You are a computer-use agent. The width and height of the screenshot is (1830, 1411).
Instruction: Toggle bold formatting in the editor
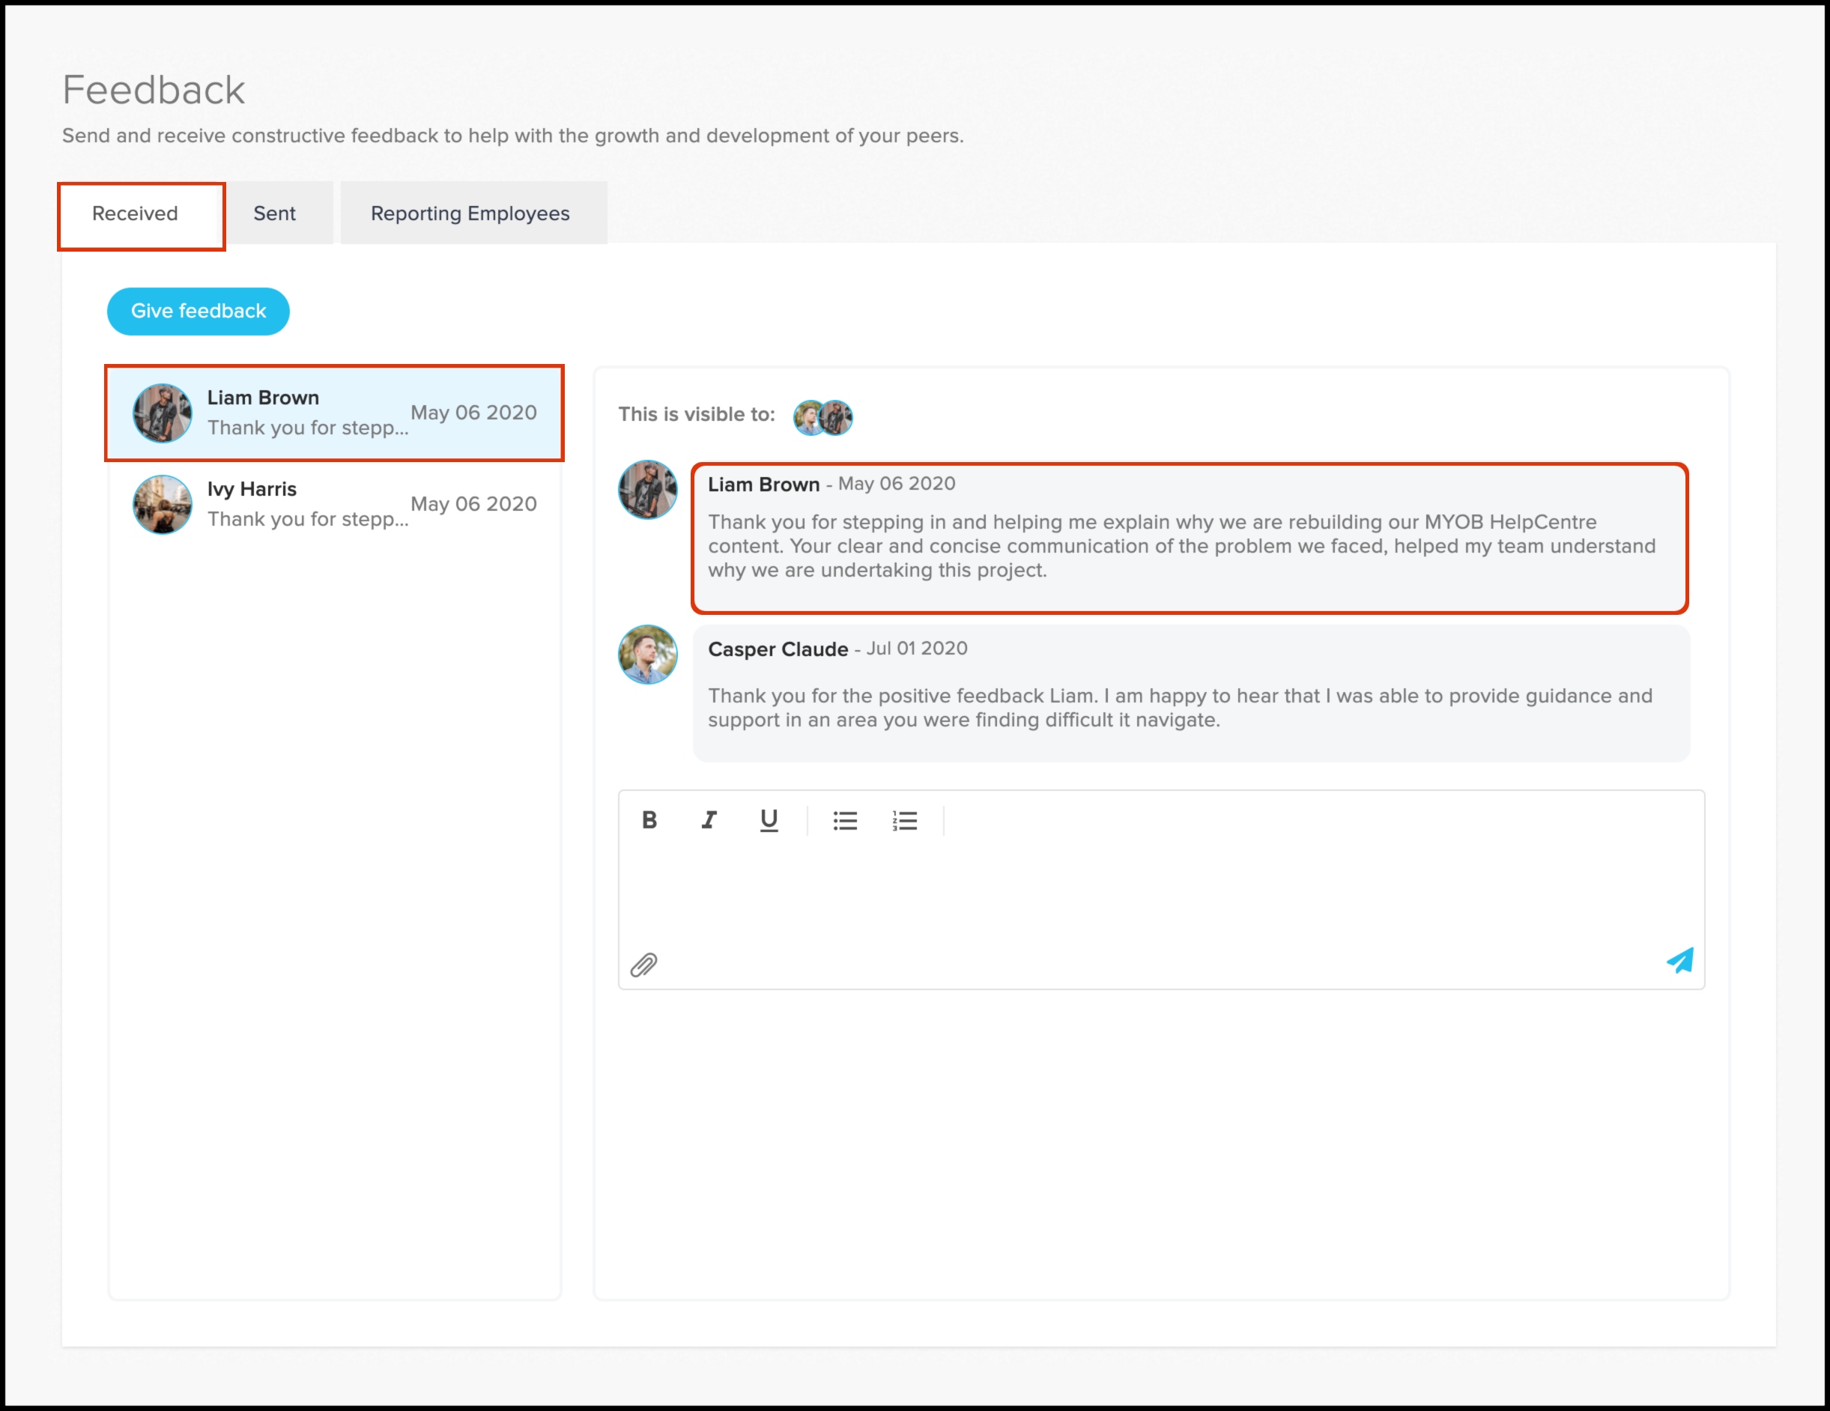[649, 820]
